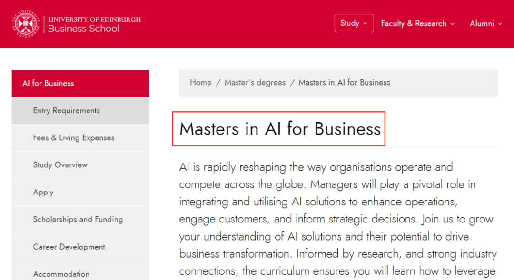
Task: Open the Accommodation sidebar link
Action: tap(80, 272)
